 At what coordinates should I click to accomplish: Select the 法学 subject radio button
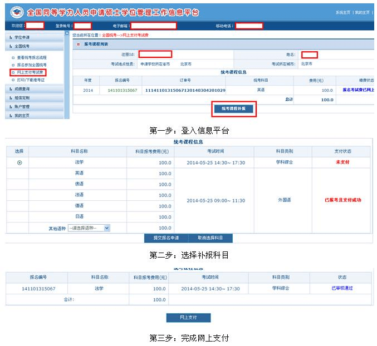pos(20,162)
